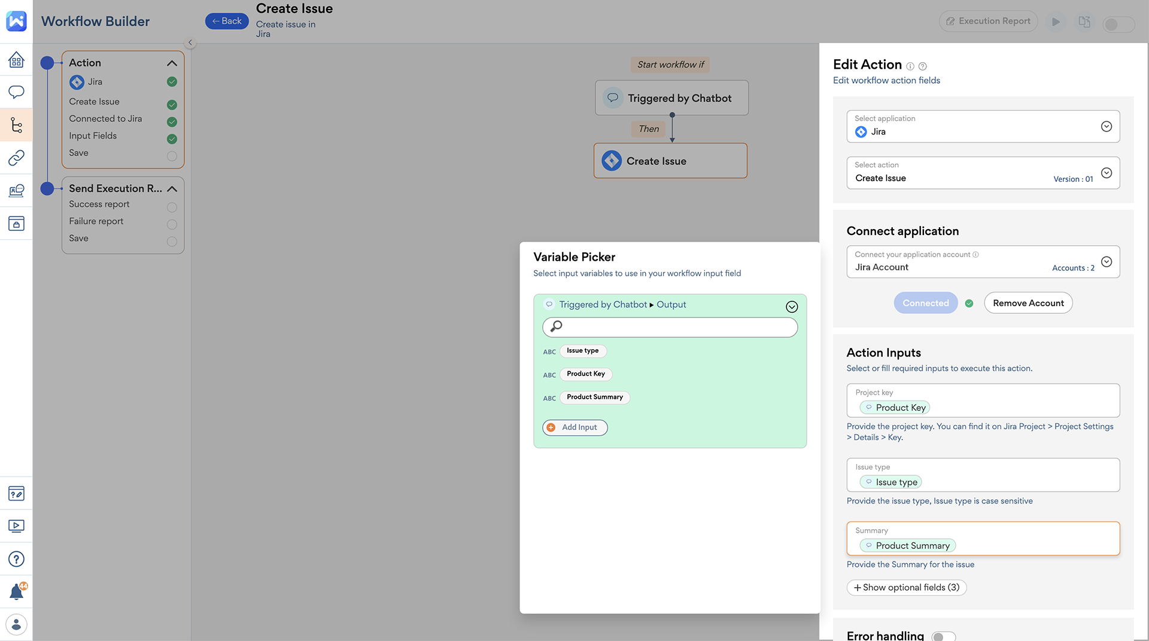Open the Home panel in the sidebar
The image size is (1149, 641).
16,59
